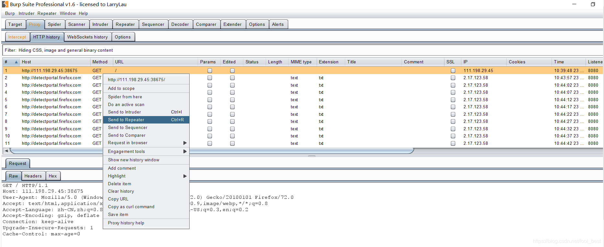Sort by the IP column header

pyautogui.click(x=484, y=62)
